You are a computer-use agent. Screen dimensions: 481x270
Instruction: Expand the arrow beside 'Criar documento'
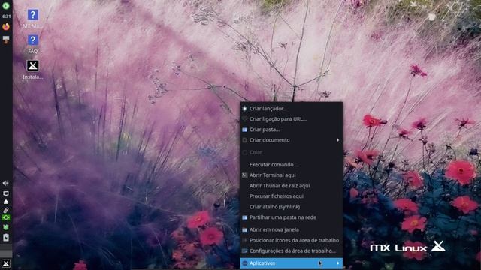338,140
